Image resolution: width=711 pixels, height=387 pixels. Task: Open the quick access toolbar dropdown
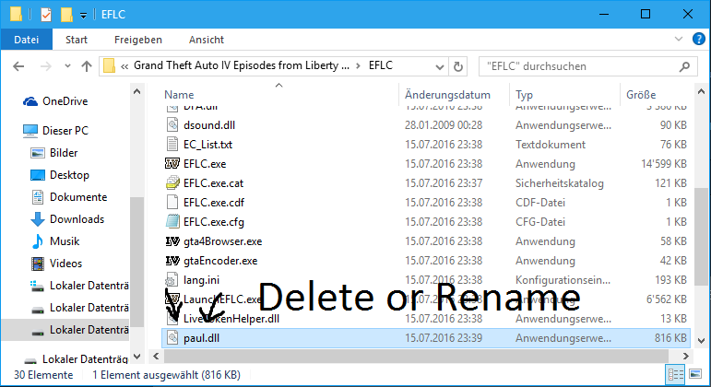click(x=83, y=16)
